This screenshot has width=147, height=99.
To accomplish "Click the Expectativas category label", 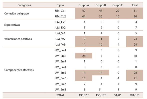I will 12,25.
